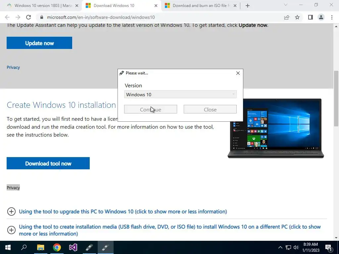Open the Privacy link below Download tool now
The height and width of the screenshot is (254, 339).
click(x=13, y=188)
